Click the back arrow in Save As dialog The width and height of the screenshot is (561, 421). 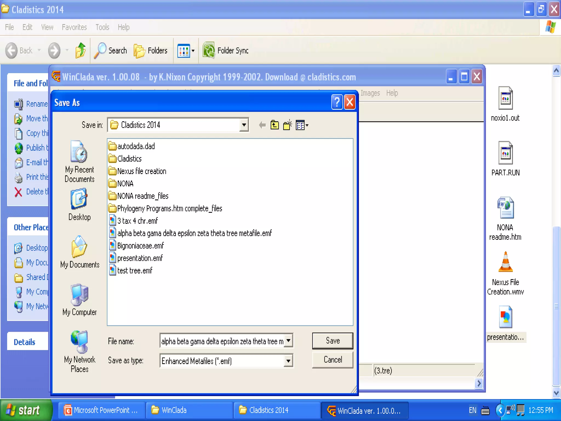262,125
